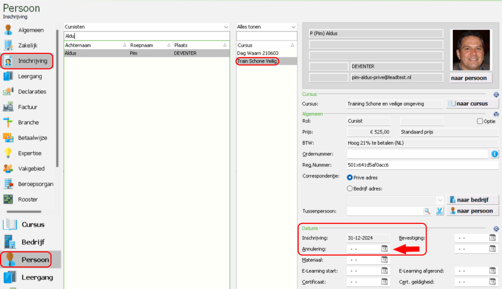Click the naar persoon button under photo
The height and width of the screenshot is (289, 502).
click(x=471, y=78)
